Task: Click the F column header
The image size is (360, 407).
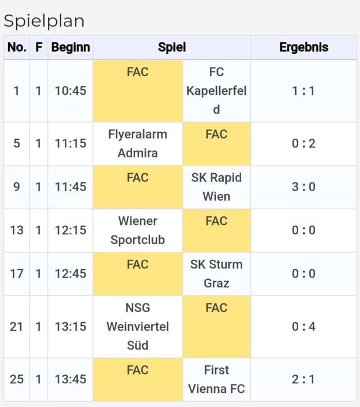Action: click(39, 47)
